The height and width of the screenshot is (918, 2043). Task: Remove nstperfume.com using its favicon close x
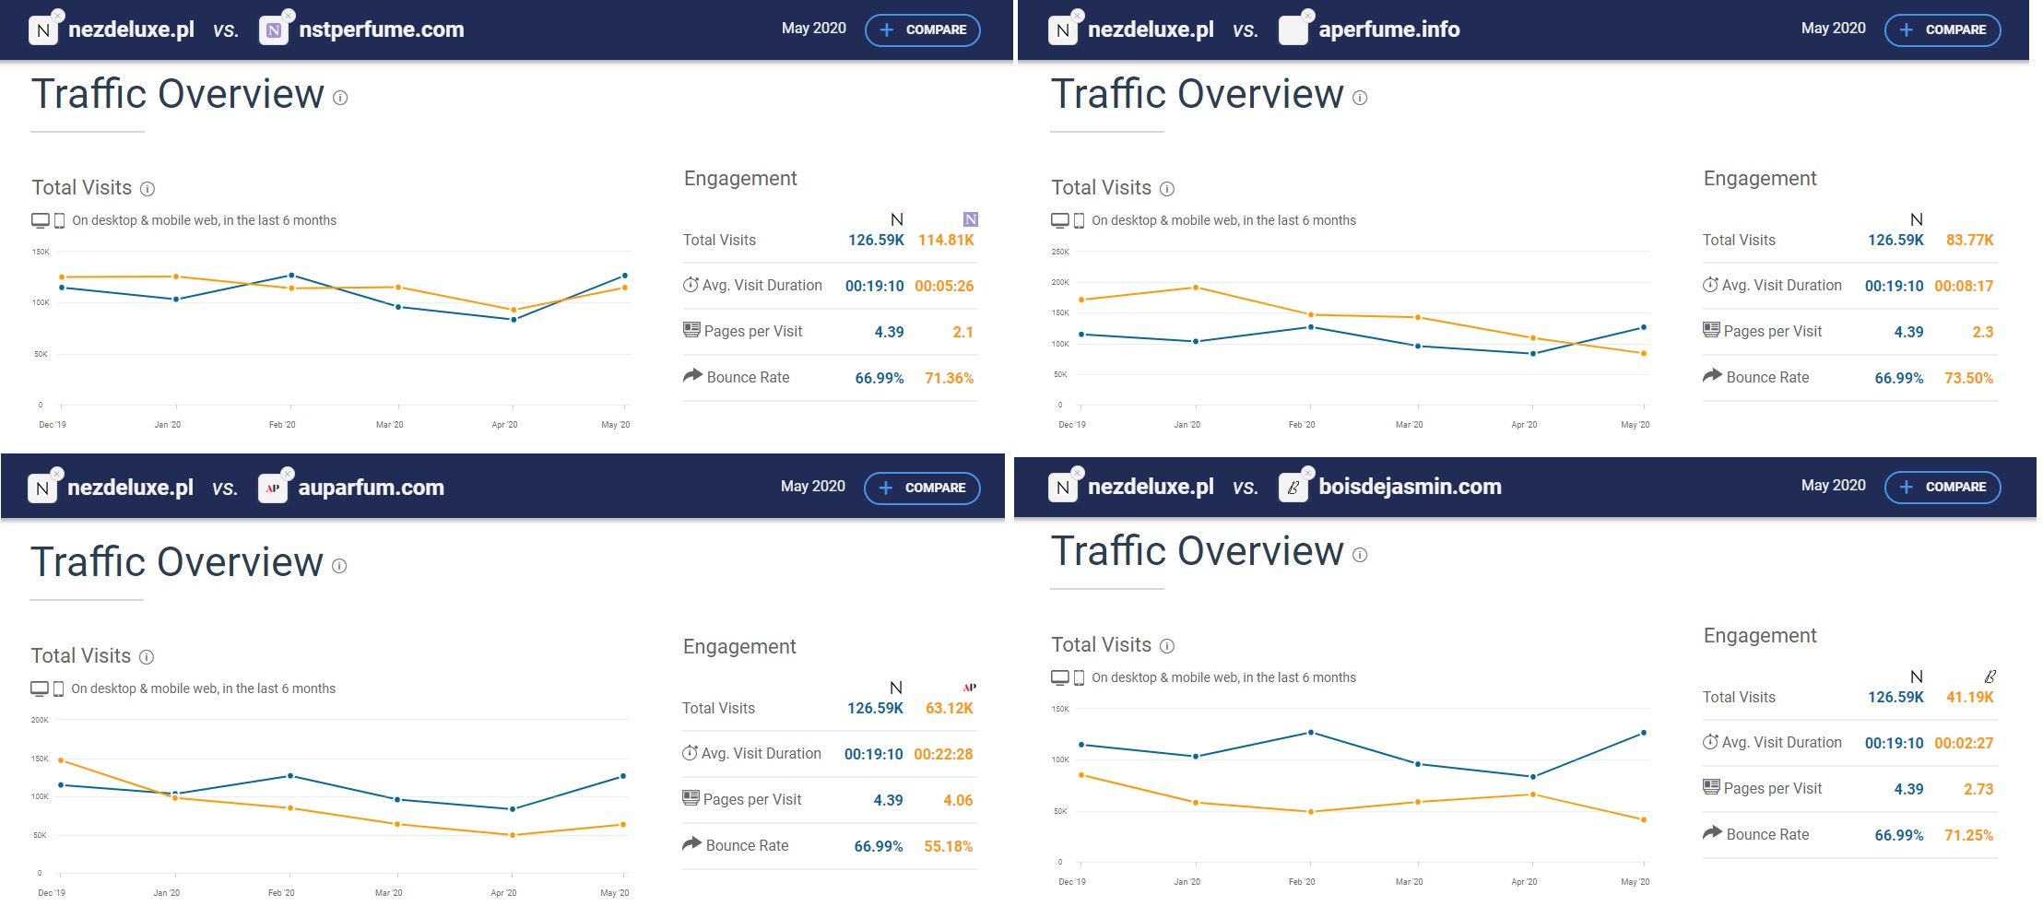click(289, 16)
